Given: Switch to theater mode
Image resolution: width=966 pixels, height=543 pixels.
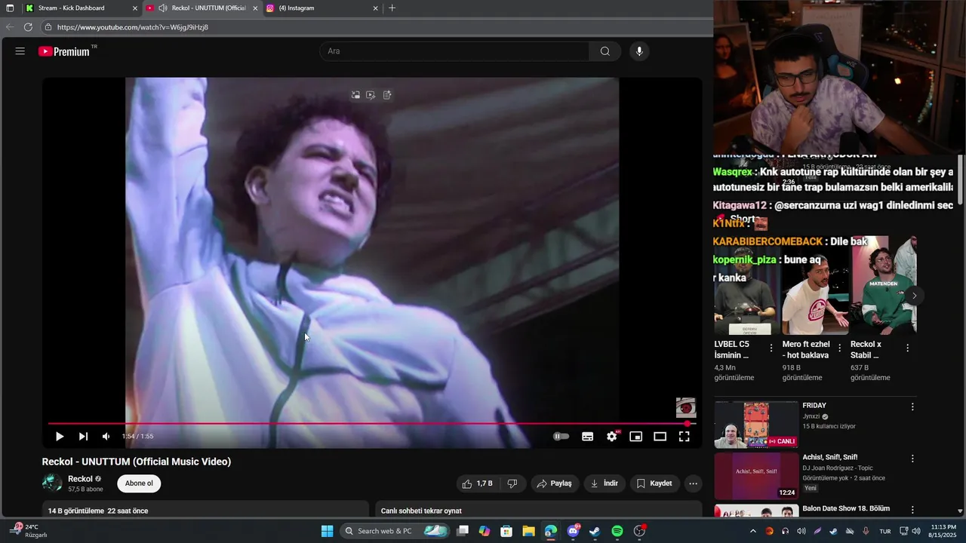Looking at the screenshot, I should coord(660,437).
